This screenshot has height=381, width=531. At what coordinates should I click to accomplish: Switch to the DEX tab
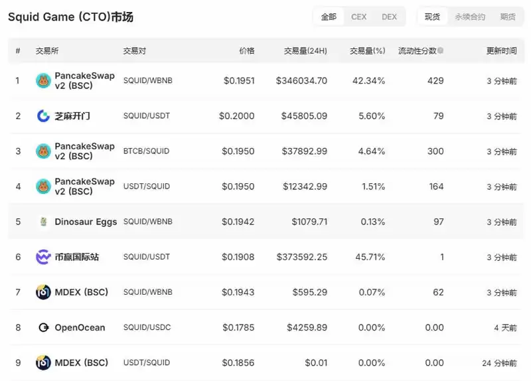389,17
